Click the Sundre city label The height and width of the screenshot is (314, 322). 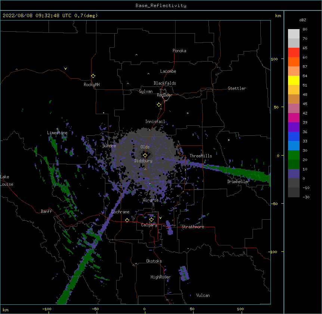(x=109, y=146)
